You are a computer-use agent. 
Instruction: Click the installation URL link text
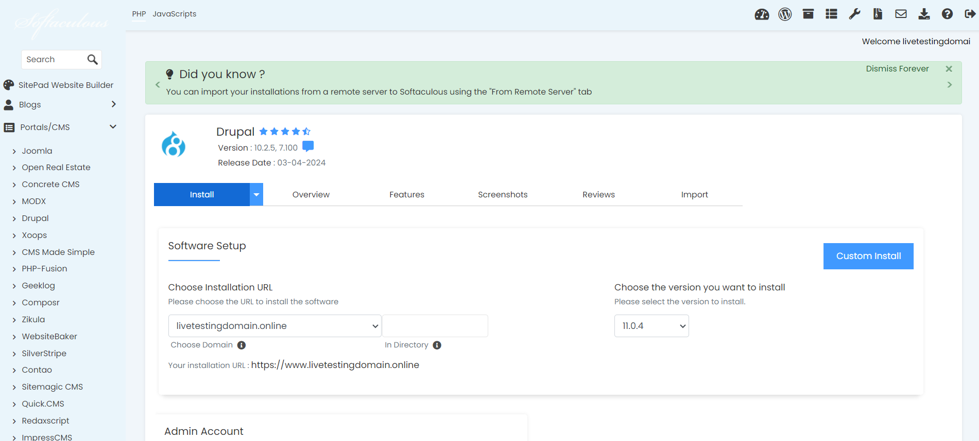(x=335, y=365)
